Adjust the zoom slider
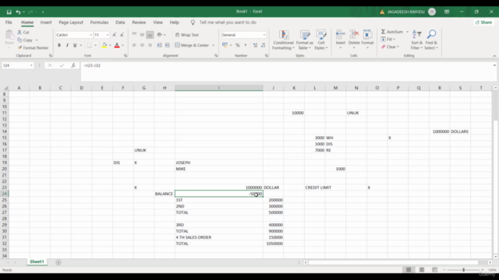Image resolution: width=499 pixels, height=280 pixels. [463, 270]
